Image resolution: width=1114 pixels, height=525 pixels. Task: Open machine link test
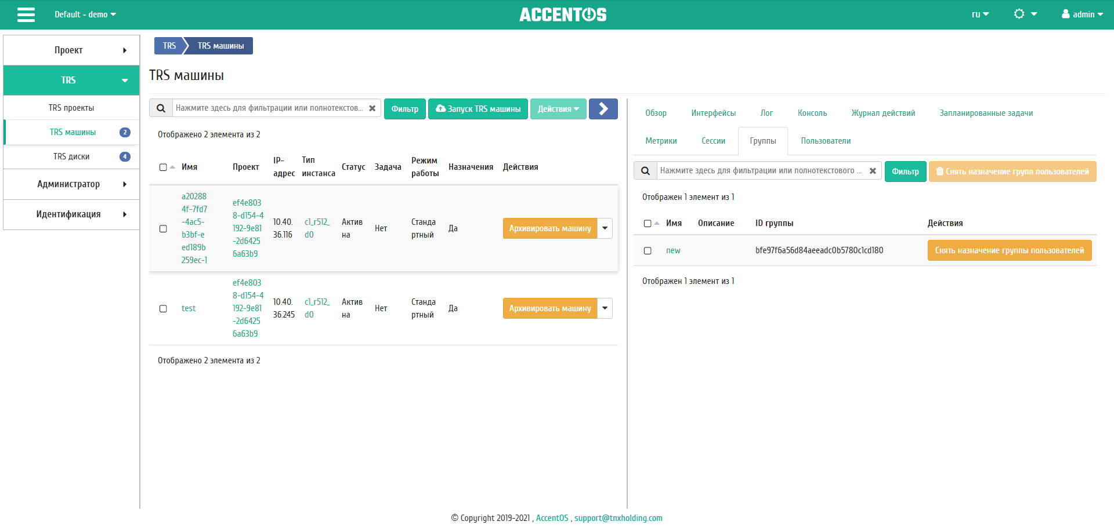click(189, 308)
